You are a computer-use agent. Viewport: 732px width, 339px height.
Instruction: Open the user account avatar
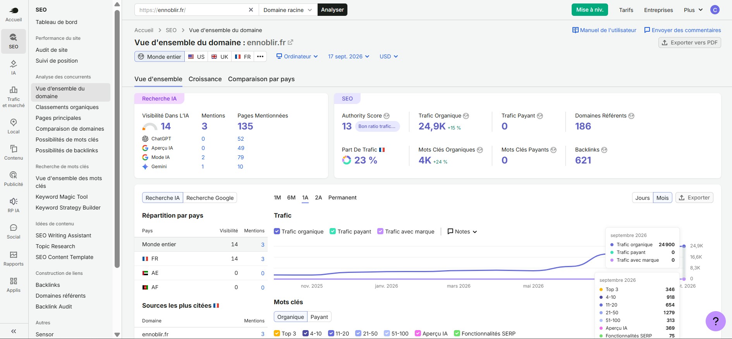coord(715,10)
